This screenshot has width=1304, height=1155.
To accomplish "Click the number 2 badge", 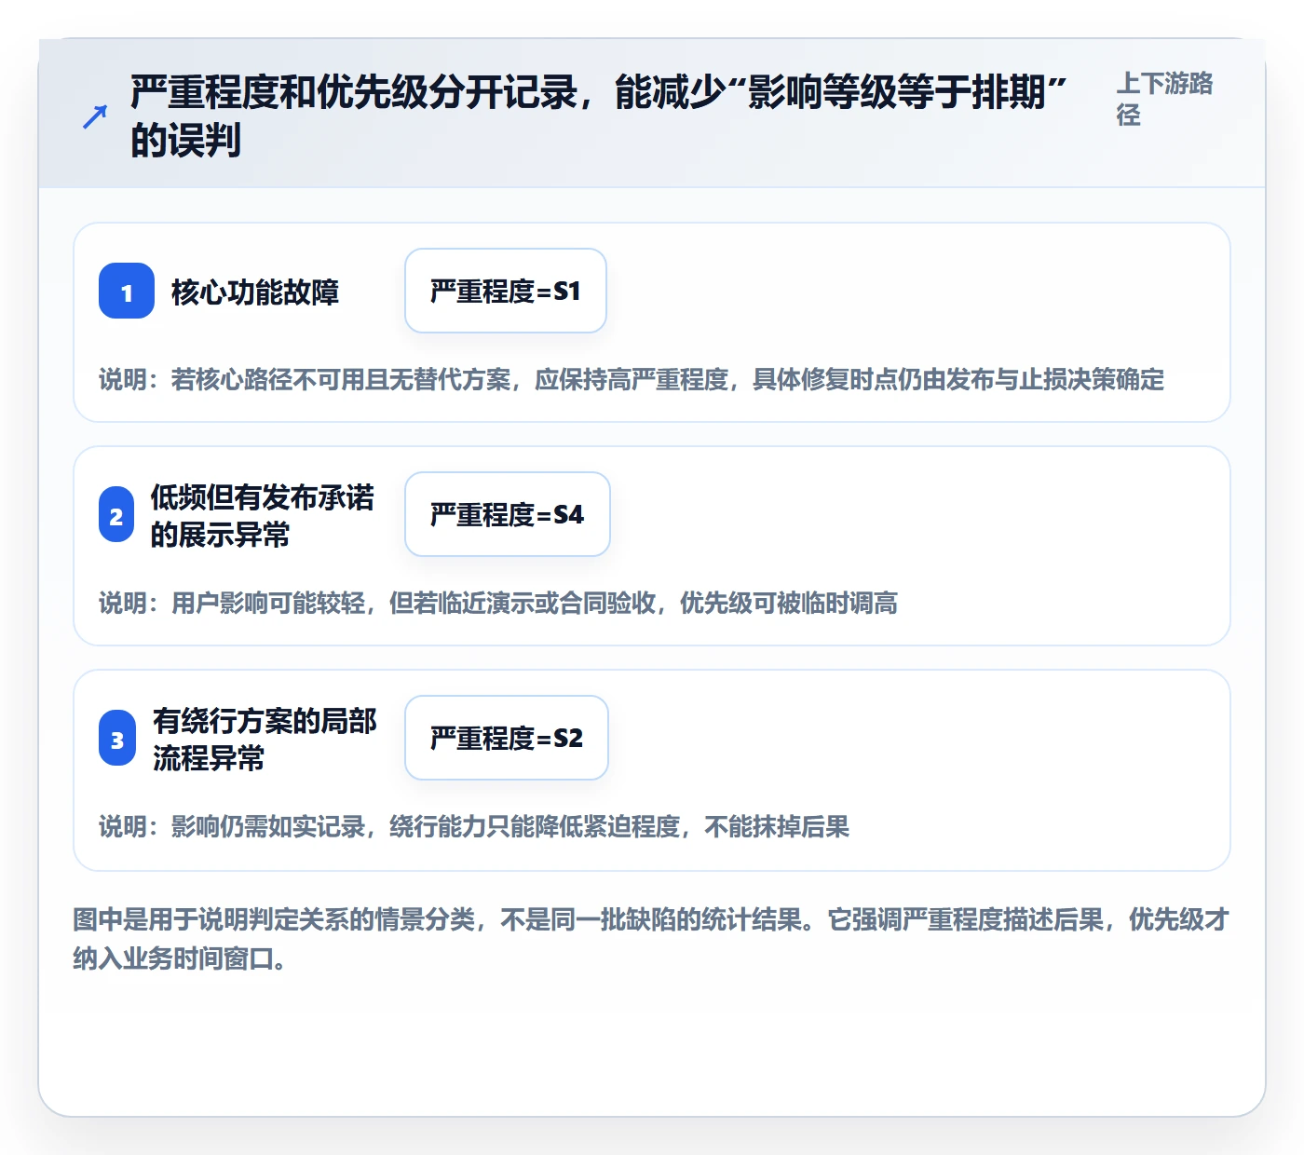I will tap(116, 514).
